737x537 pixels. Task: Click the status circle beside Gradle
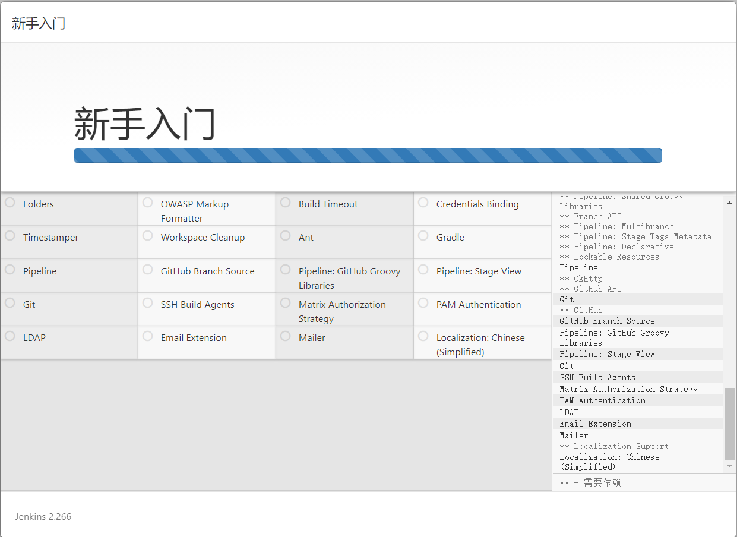pyautogui.click(x=423, y=236)
